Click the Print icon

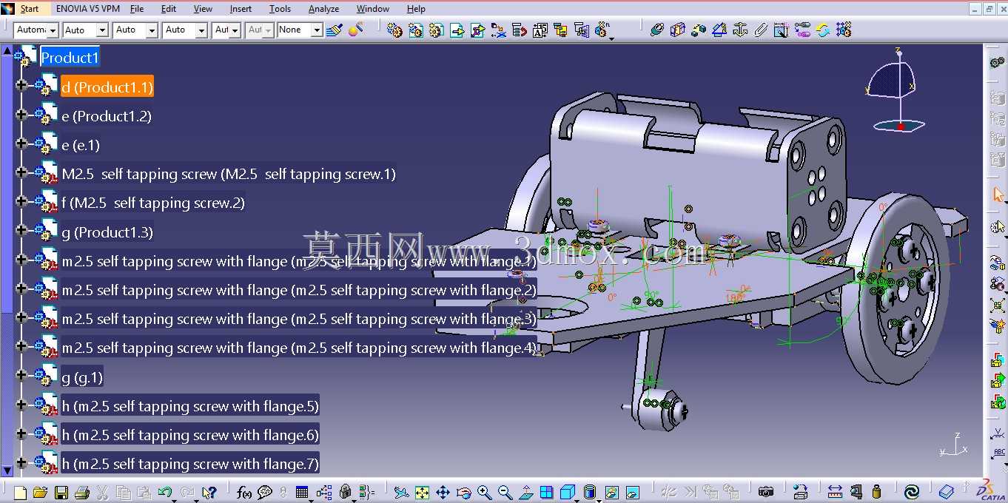pos(82,492)
